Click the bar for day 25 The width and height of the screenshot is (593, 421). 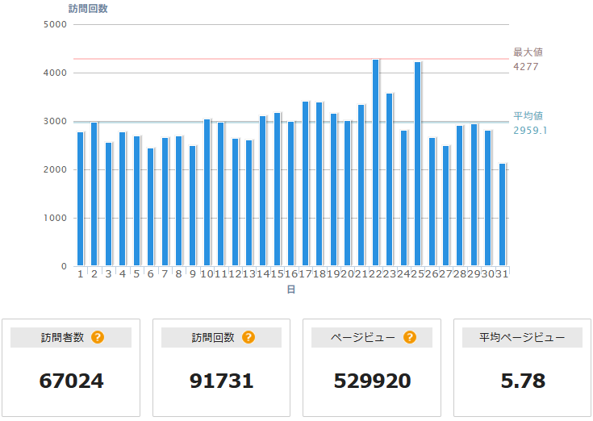pyautogui.click(x=418, y=164)
